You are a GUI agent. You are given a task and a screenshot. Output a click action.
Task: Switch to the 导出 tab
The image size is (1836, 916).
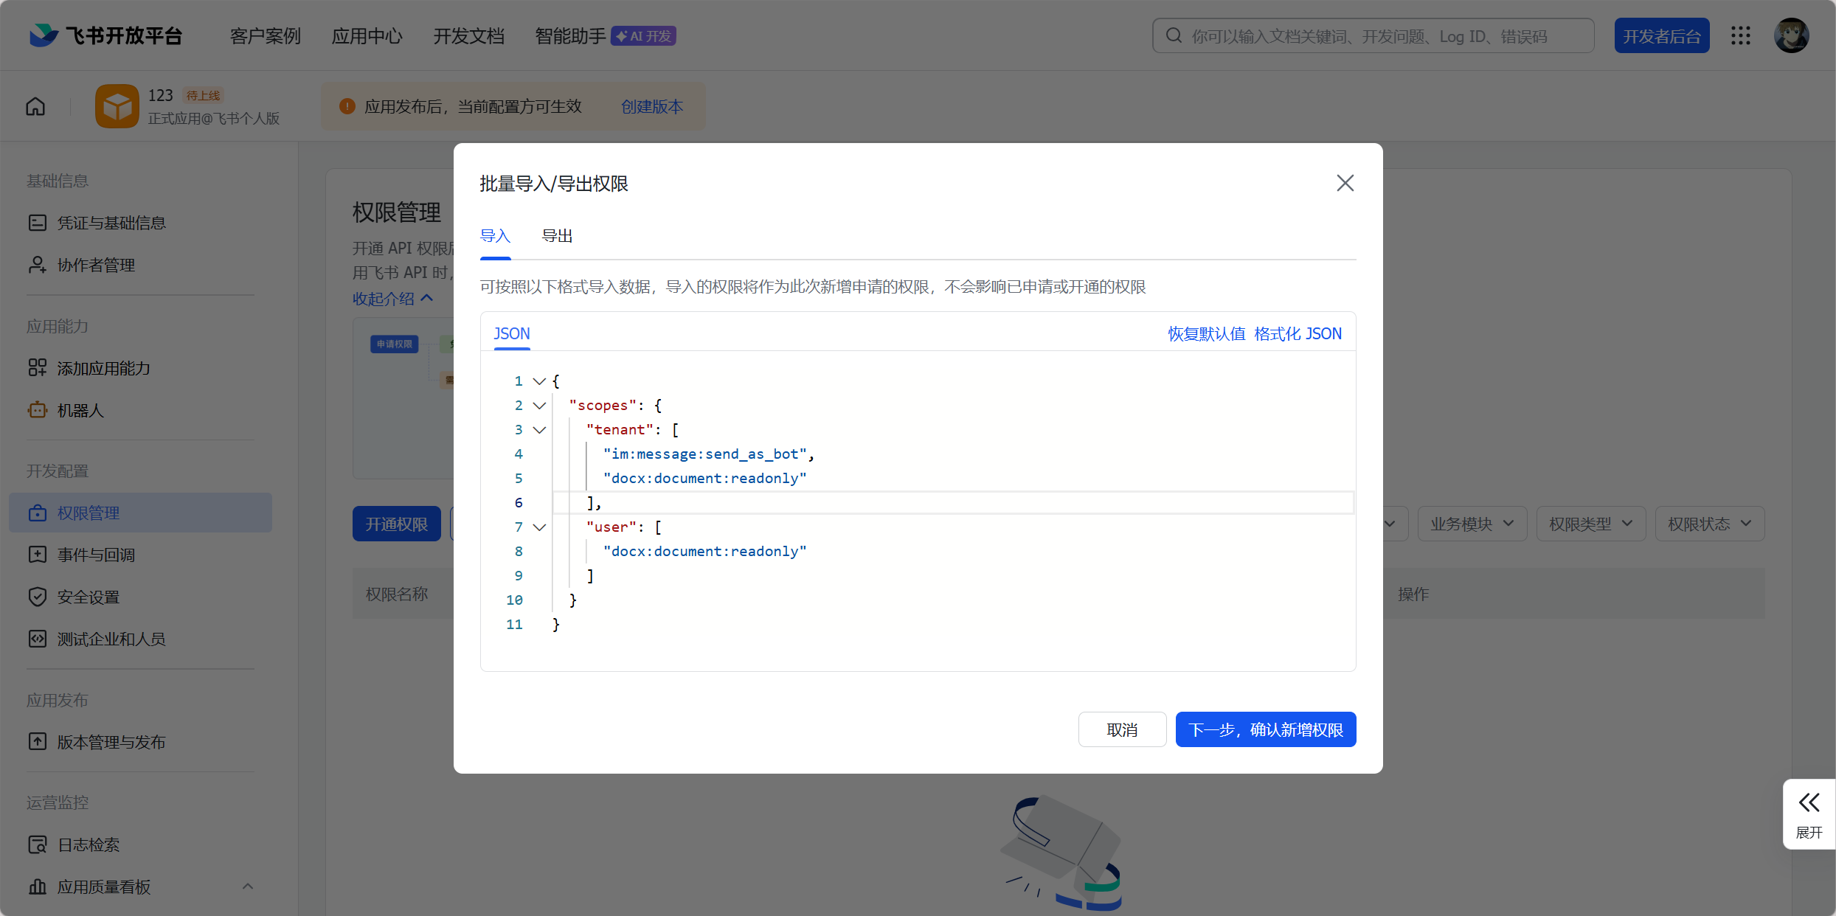point(557,236)
